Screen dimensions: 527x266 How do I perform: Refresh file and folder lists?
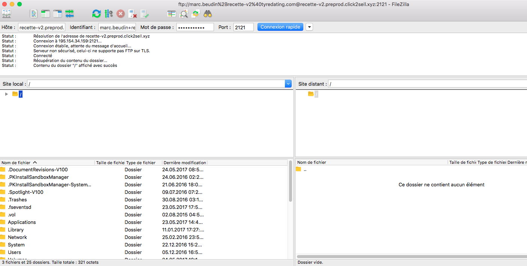pos(96,14)
